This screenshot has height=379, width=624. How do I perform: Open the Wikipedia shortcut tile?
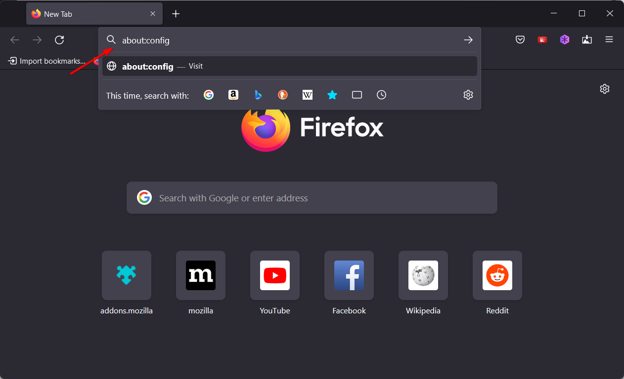(423, 275)
